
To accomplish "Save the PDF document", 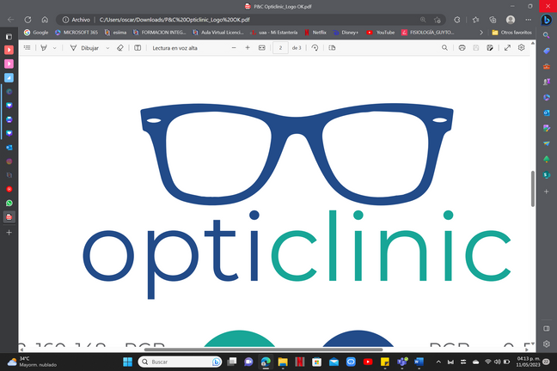I will pos(477,48).
